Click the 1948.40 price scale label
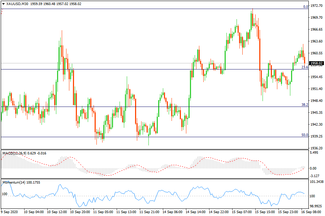This screenshot has height=216, width=325. [x=316, y=101]
